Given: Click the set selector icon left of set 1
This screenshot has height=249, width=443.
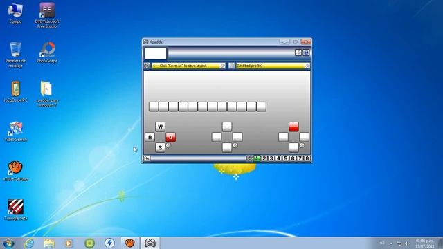Looking at the screenshot, I should coord(250,158).
